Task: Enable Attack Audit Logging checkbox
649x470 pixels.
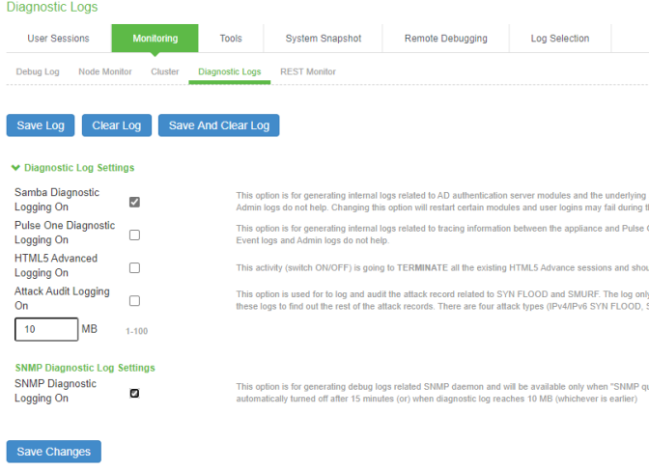Action: [x=134, y=301]
